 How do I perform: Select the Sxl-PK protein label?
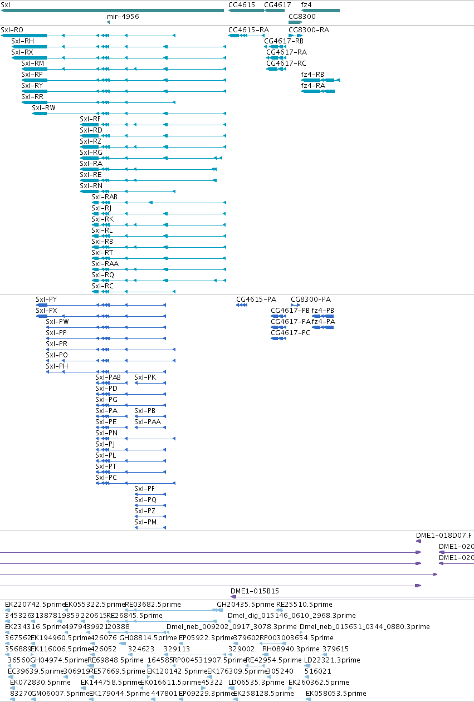click(x=145, y=377)
